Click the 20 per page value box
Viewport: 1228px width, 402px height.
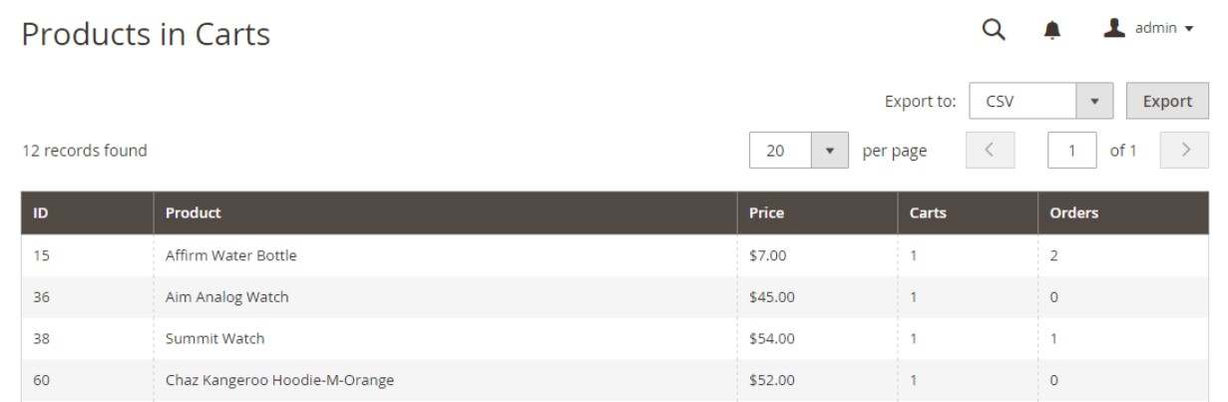coord(780,152)
